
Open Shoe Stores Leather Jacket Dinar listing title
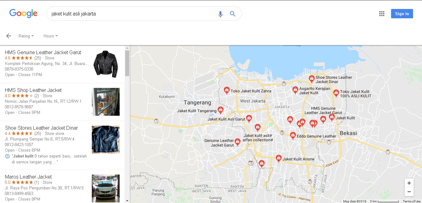coord(41,128)
